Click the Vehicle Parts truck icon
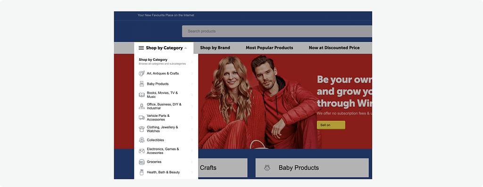 point(142,117)
